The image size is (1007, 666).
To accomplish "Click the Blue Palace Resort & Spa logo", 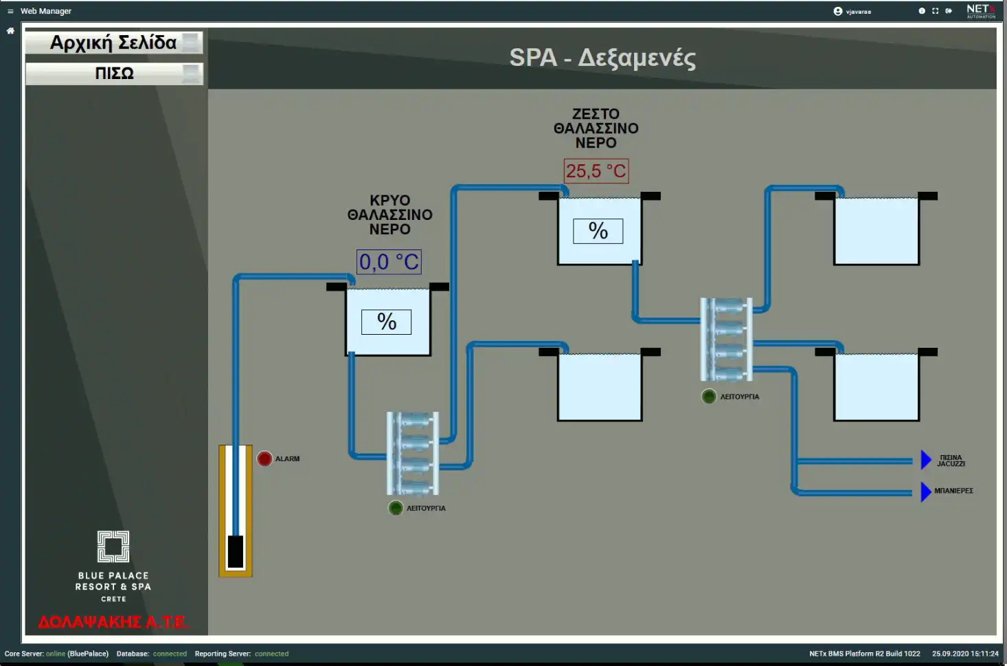I will 113,566.
